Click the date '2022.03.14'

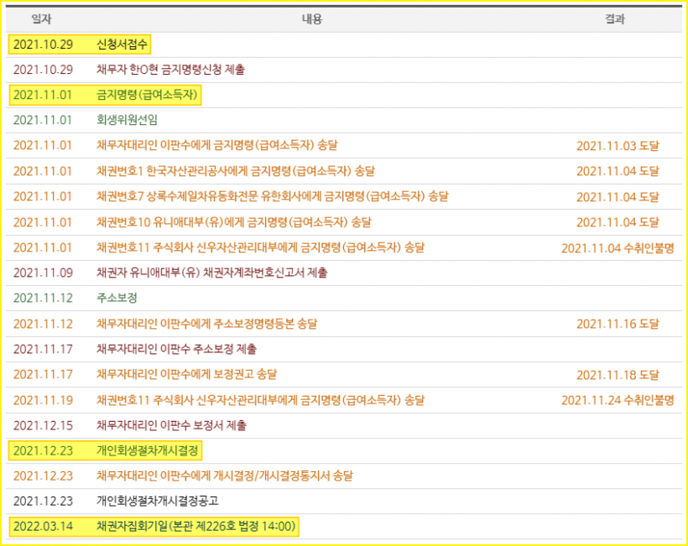(x=43, y=526)
